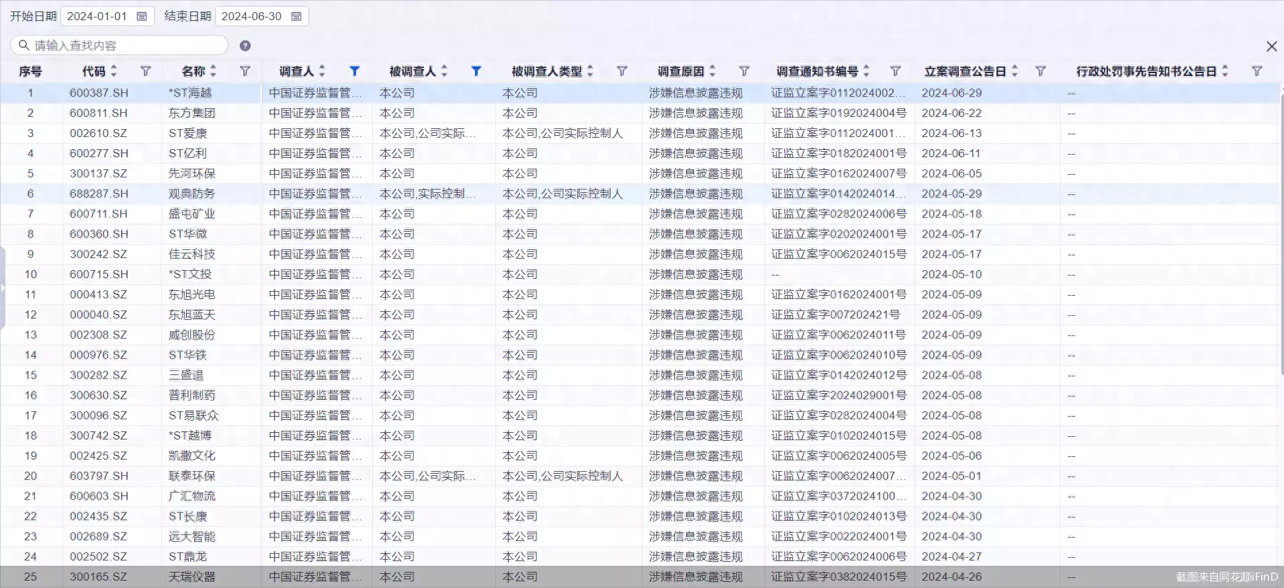Sort by 代码 column arrows
Viewport: 1284px width, 588px height.
pyautogui.click(x=114, y=71)
